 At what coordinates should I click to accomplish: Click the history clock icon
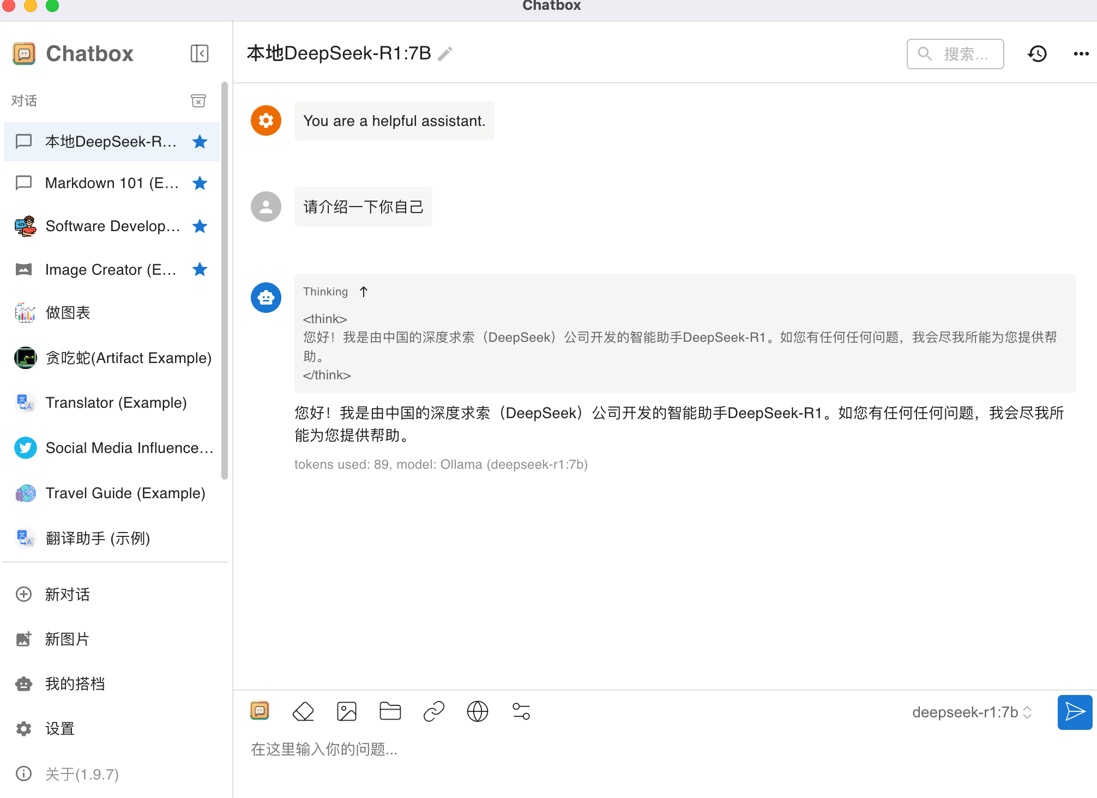pos(1037,53)
